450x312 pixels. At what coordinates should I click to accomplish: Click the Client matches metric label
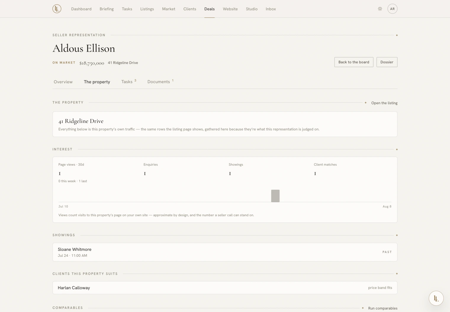[x=325, y=165]
